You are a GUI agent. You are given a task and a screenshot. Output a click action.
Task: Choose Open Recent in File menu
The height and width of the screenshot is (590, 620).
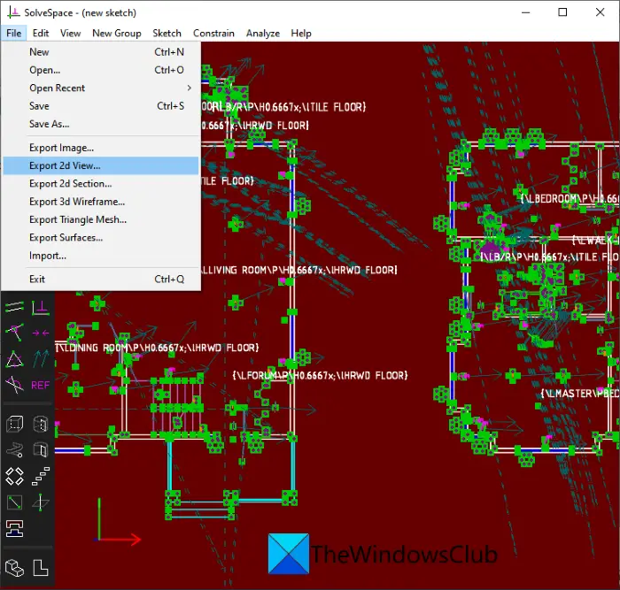coord(101,88)
